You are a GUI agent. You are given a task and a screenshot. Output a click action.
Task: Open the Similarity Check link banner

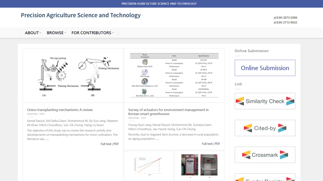coord(265,101)
